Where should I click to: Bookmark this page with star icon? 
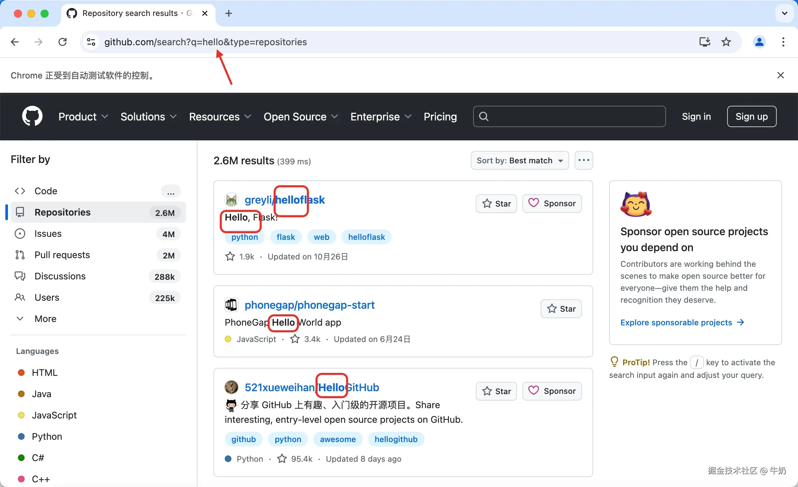pyautogui.click(x=726, y=42)
